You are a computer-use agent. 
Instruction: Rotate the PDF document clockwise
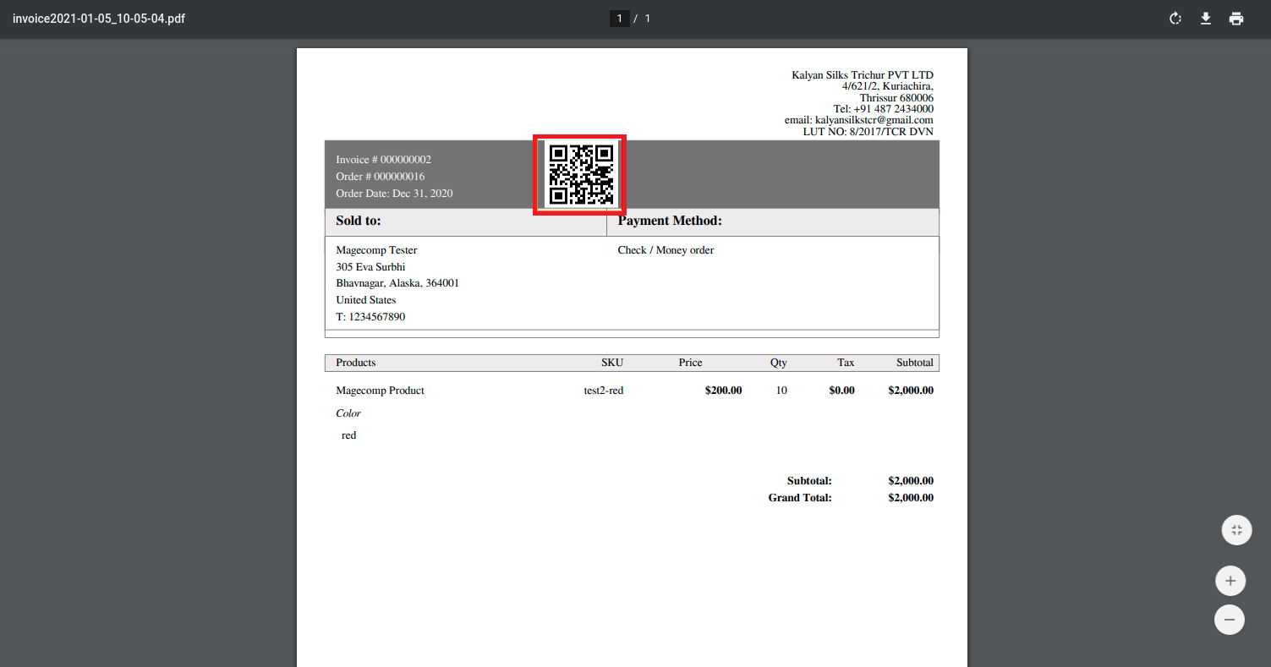(1175, 19)
